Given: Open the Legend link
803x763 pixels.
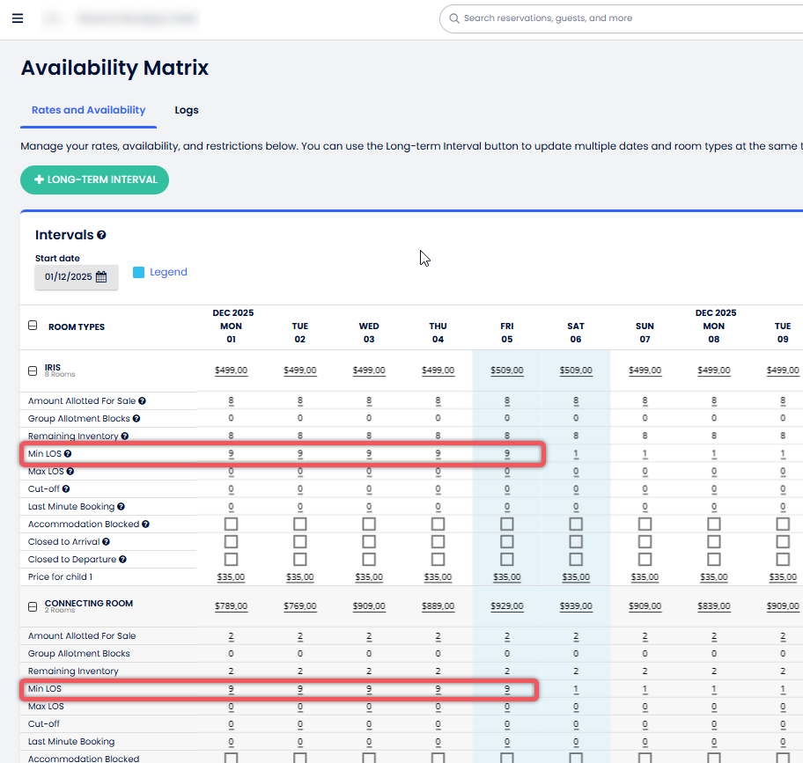Looking at the screenshot, I should (168, 272).
